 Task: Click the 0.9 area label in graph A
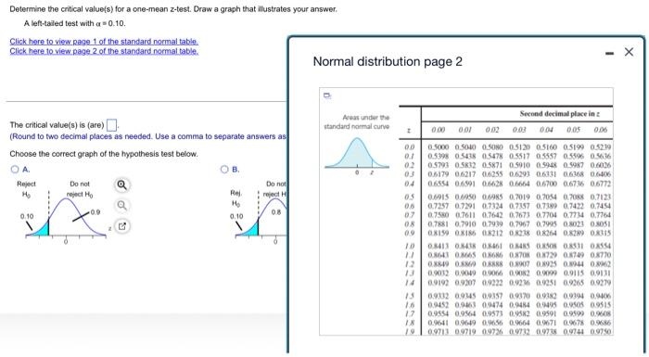[95, 212]
